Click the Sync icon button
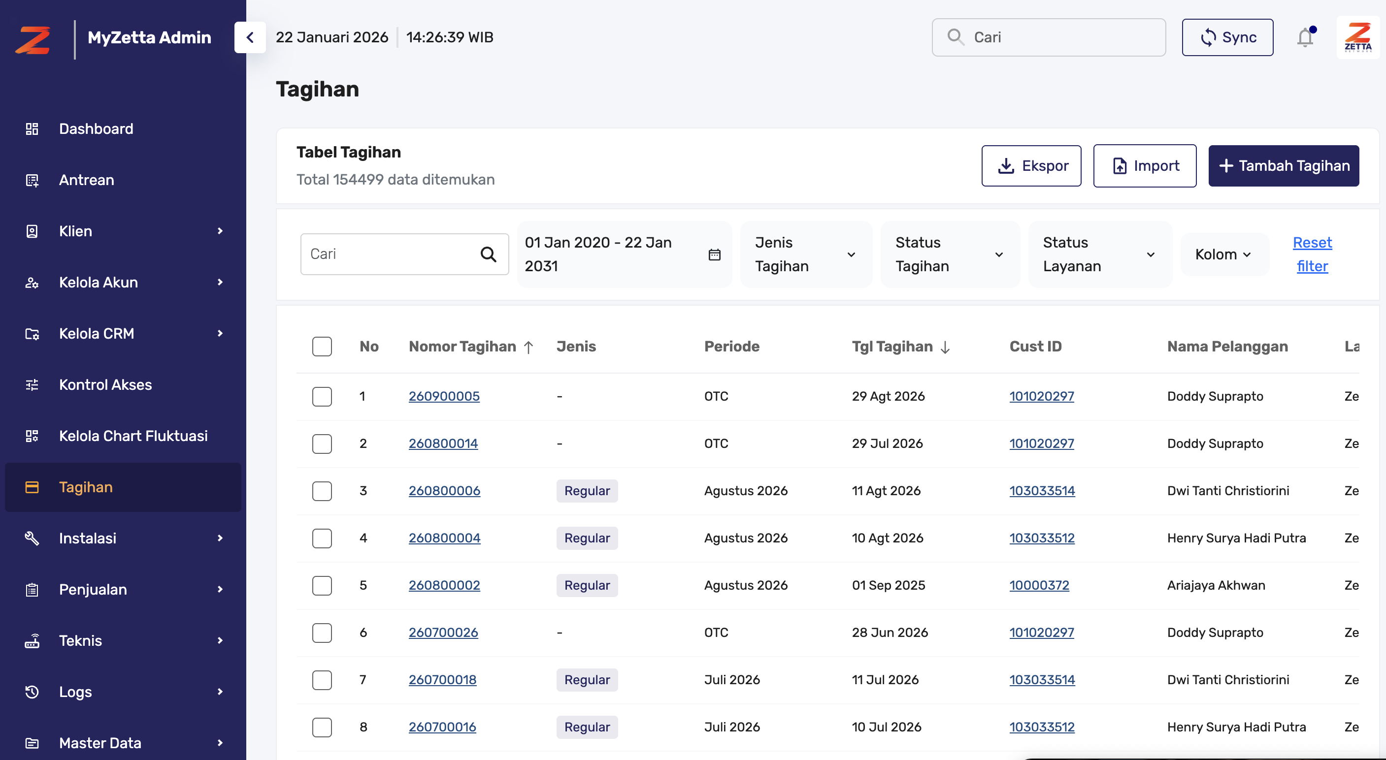Image resolution: width=1386 pixels, height=760 pixels. click(x=1209, y=37)
